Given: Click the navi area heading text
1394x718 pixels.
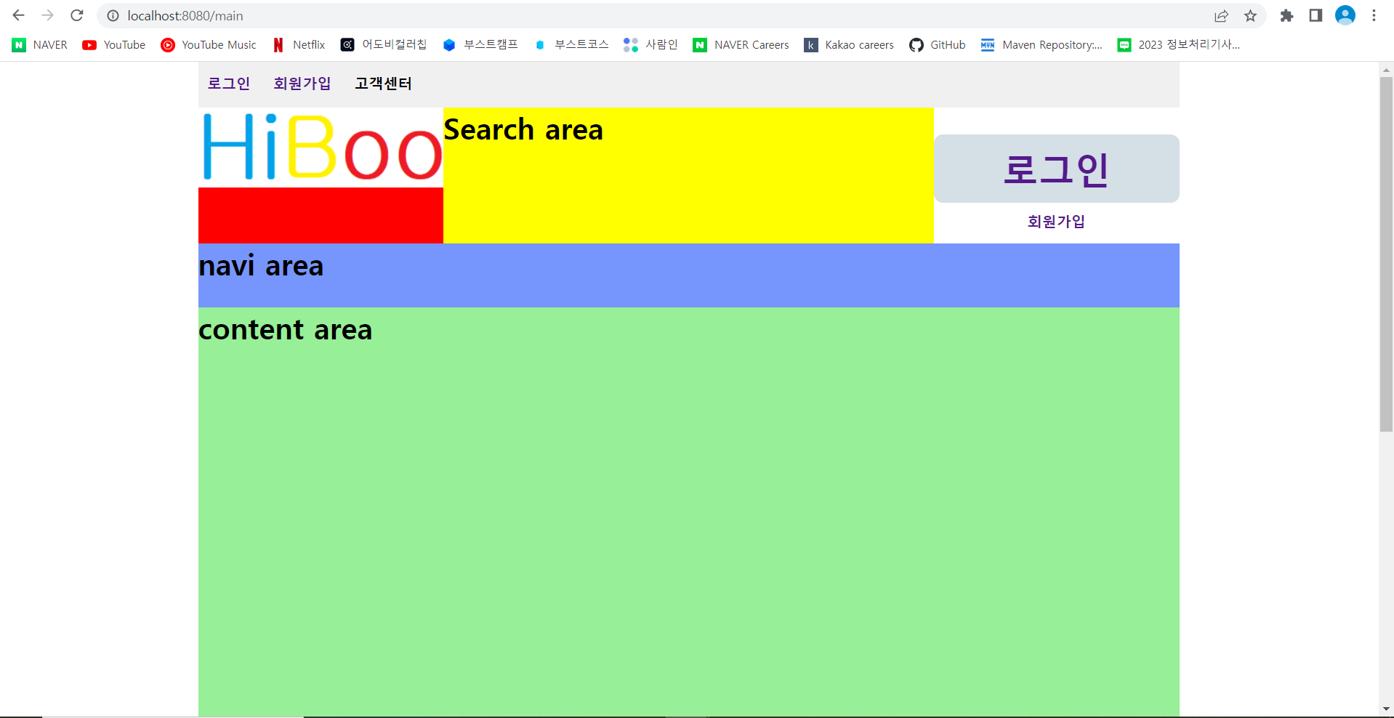Looking at the screenshot, I should (261, 266).
